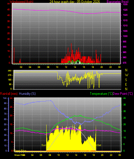Click the 25 rainfall scale value
Image resolution: width=134 pixels, height=159 pixels.
[x=11, y=107]
